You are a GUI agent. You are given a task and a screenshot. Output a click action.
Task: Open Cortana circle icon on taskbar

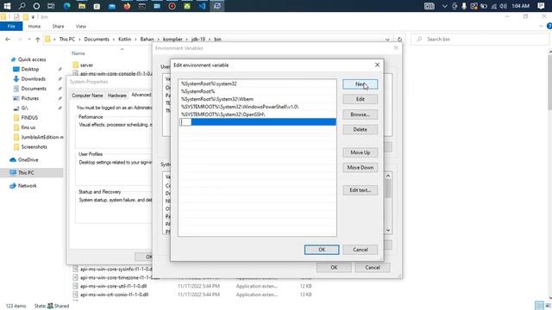pyautogui.click(x=36, y=6)
